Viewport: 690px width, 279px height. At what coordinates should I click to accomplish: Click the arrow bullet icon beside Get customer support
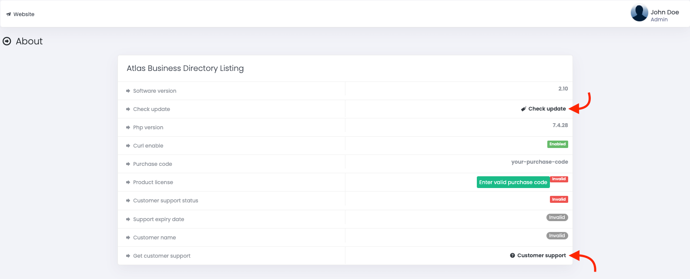tap(128, 256)
